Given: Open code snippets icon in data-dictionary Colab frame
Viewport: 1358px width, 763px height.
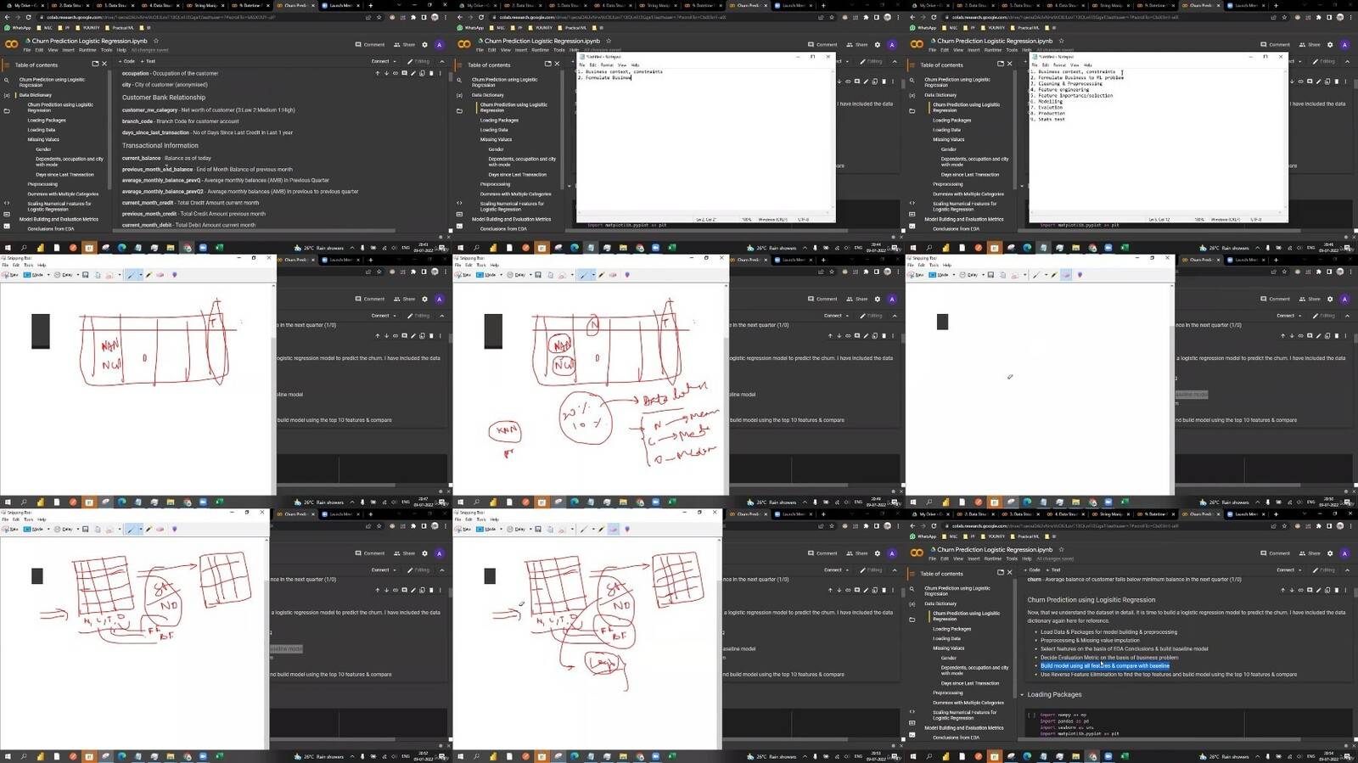Looking at the screenshot, I should point(7,203).
